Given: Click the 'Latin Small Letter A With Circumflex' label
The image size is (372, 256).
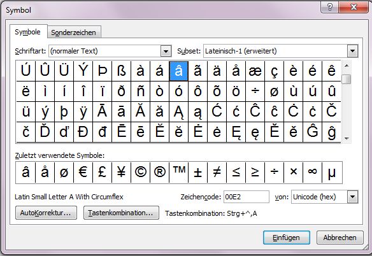Looking at the screenshot, I should [69, 197].
